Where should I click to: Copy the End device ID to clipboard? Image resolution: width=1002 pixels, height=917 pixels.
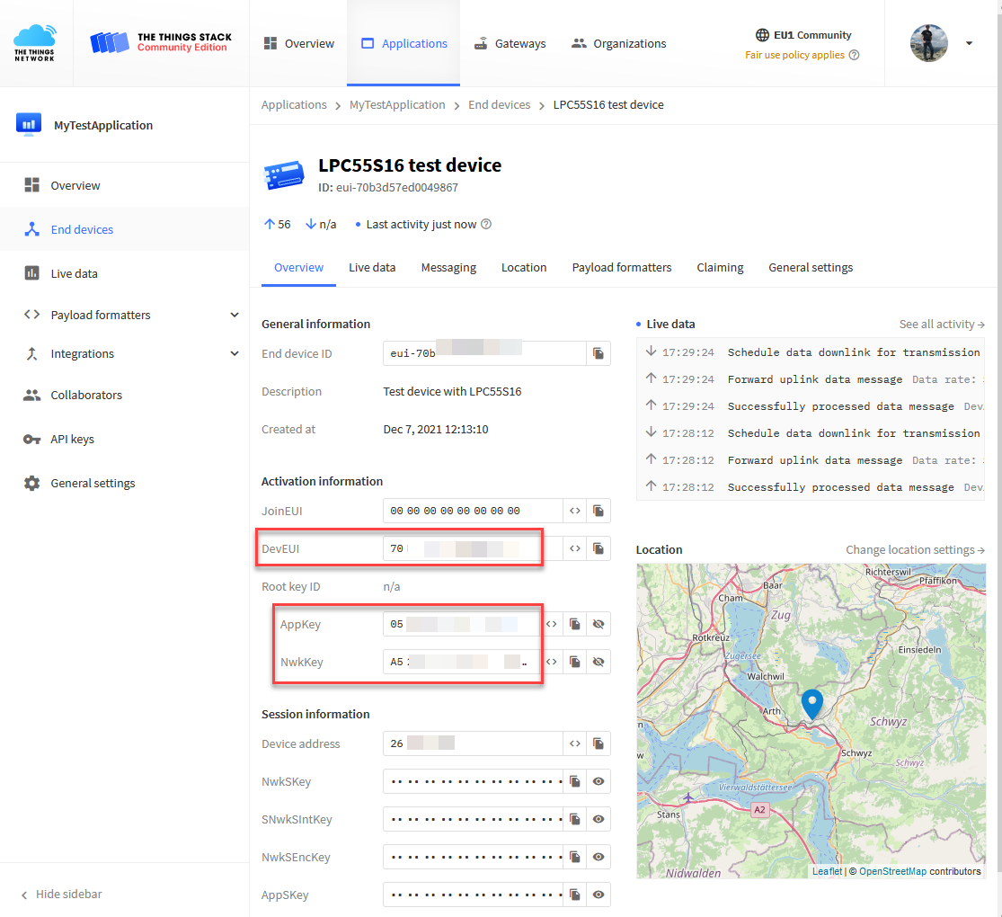coord(599,354)
